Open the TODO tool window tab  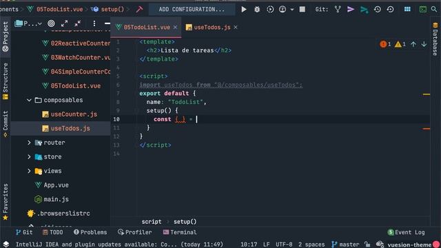[53, 232]
